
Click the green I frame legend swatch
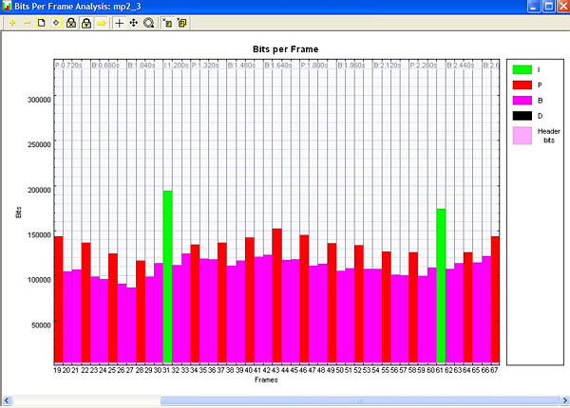point(522,69)
